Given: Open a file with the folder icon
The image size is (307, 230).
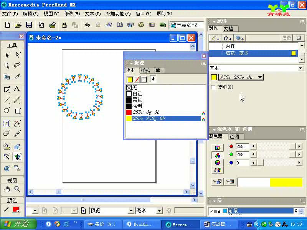Looking at the screenshot, I should tap(18, 25).
